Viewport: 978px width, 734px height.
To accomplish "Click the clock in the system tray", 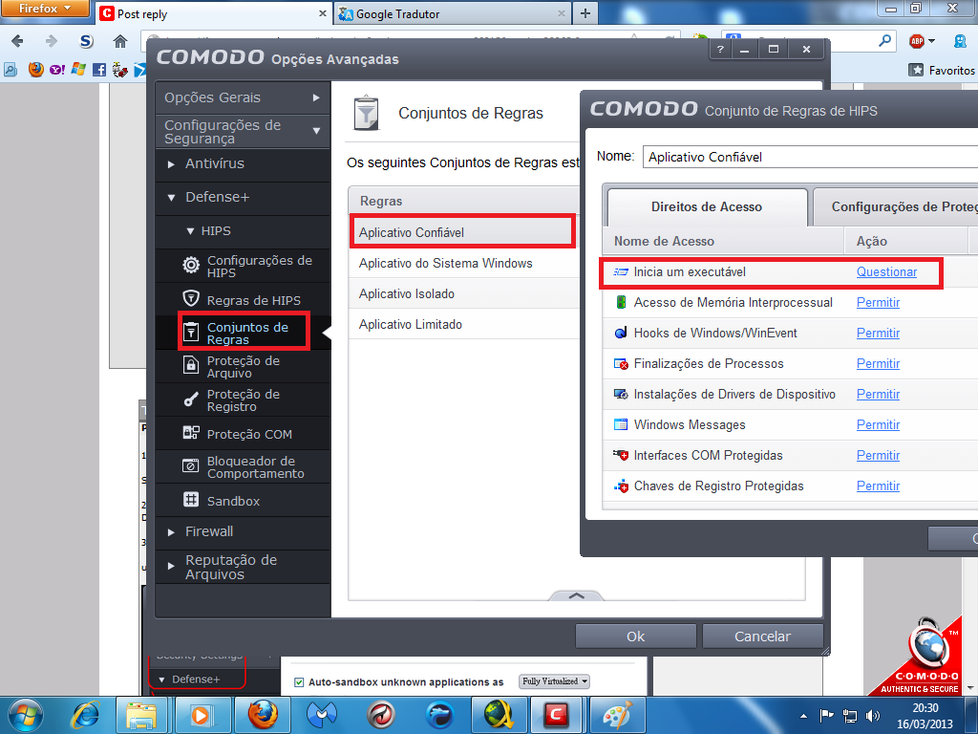I will [x=925, y=716].
